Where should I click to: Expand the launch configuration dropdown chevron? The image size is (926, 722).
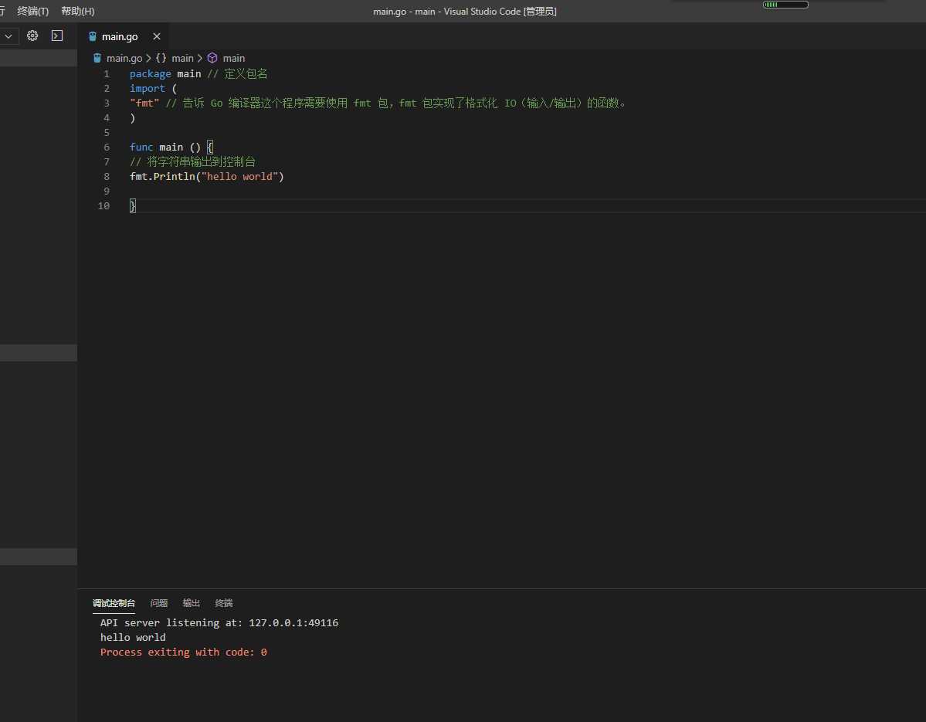(8, 36)
